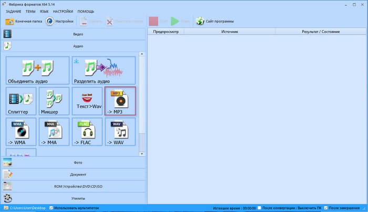Select Разделить аудио tool
The image size is (368, 212).
point(104,70)
